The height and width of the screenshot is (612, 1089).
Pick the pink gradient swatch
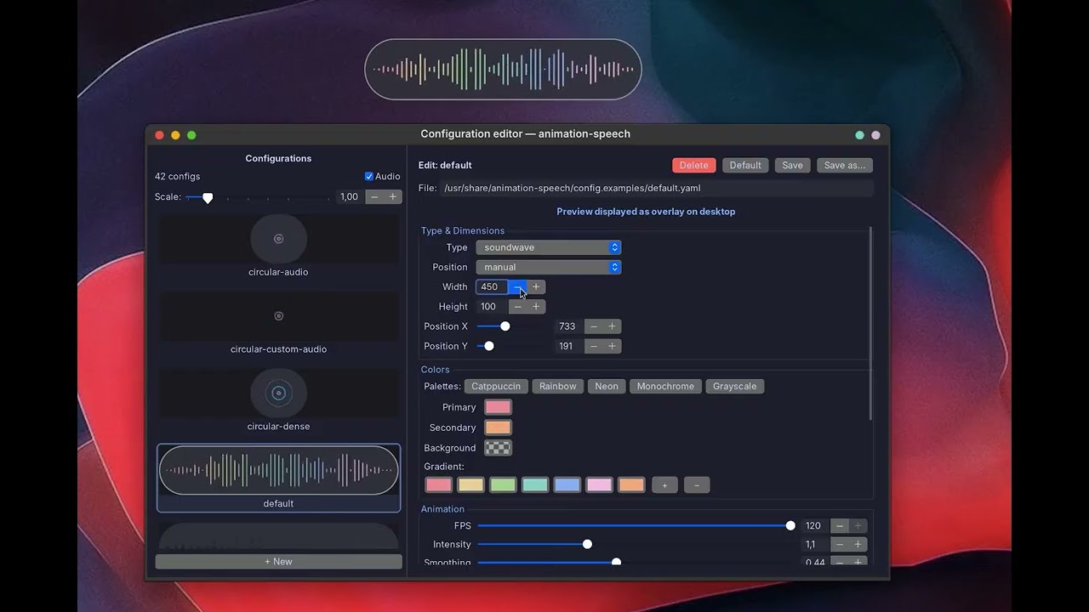599,485
